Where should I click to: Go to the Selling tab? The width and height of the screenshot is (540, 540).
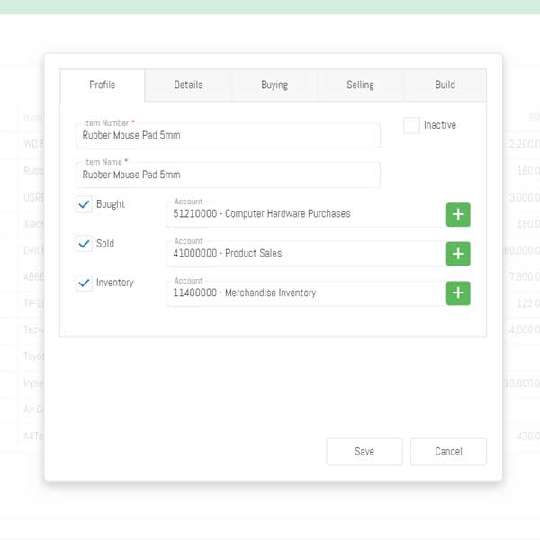pyautogui.click(x=360, y=85)
